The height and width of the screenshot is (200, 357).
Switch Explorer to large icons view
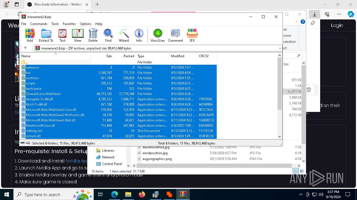click(x=301, y=171)
